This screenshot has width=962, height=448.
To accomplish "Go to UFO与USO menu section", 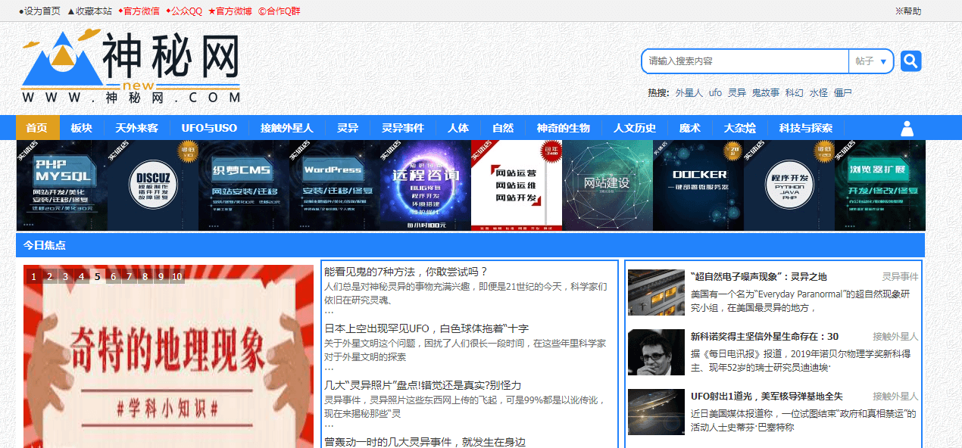I will click(x=209, y=128).
